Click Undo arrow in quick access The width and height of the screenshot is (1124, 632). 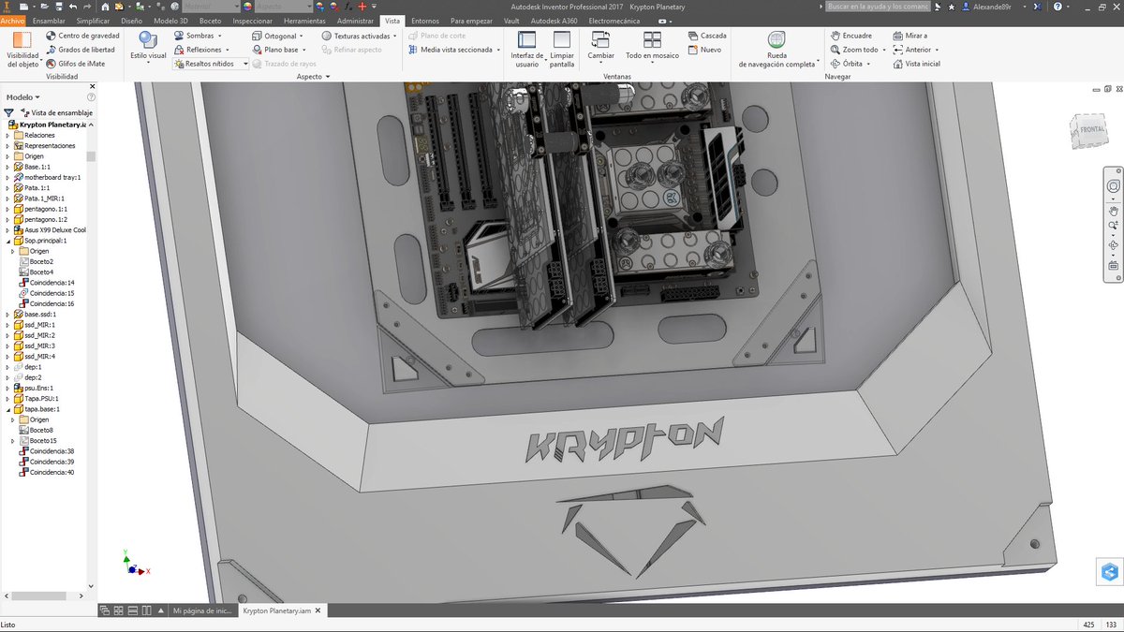click(73, 7)
